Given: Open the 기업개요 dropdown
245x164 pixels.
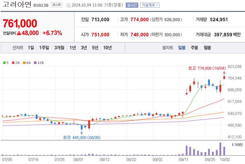Looking at the screenshot, I should [x=150, y=5].
